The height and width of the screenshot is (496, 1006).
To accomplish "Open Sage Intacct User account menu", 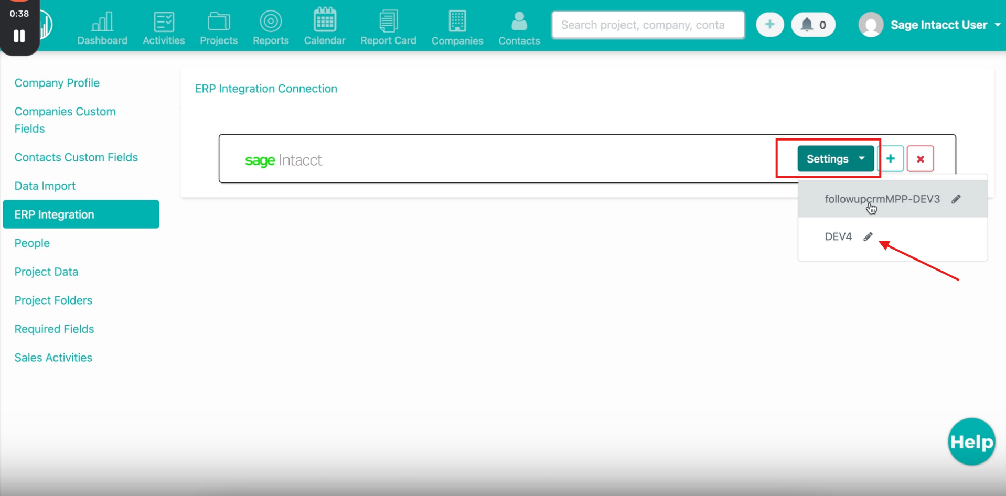I will tap(929, 25).
